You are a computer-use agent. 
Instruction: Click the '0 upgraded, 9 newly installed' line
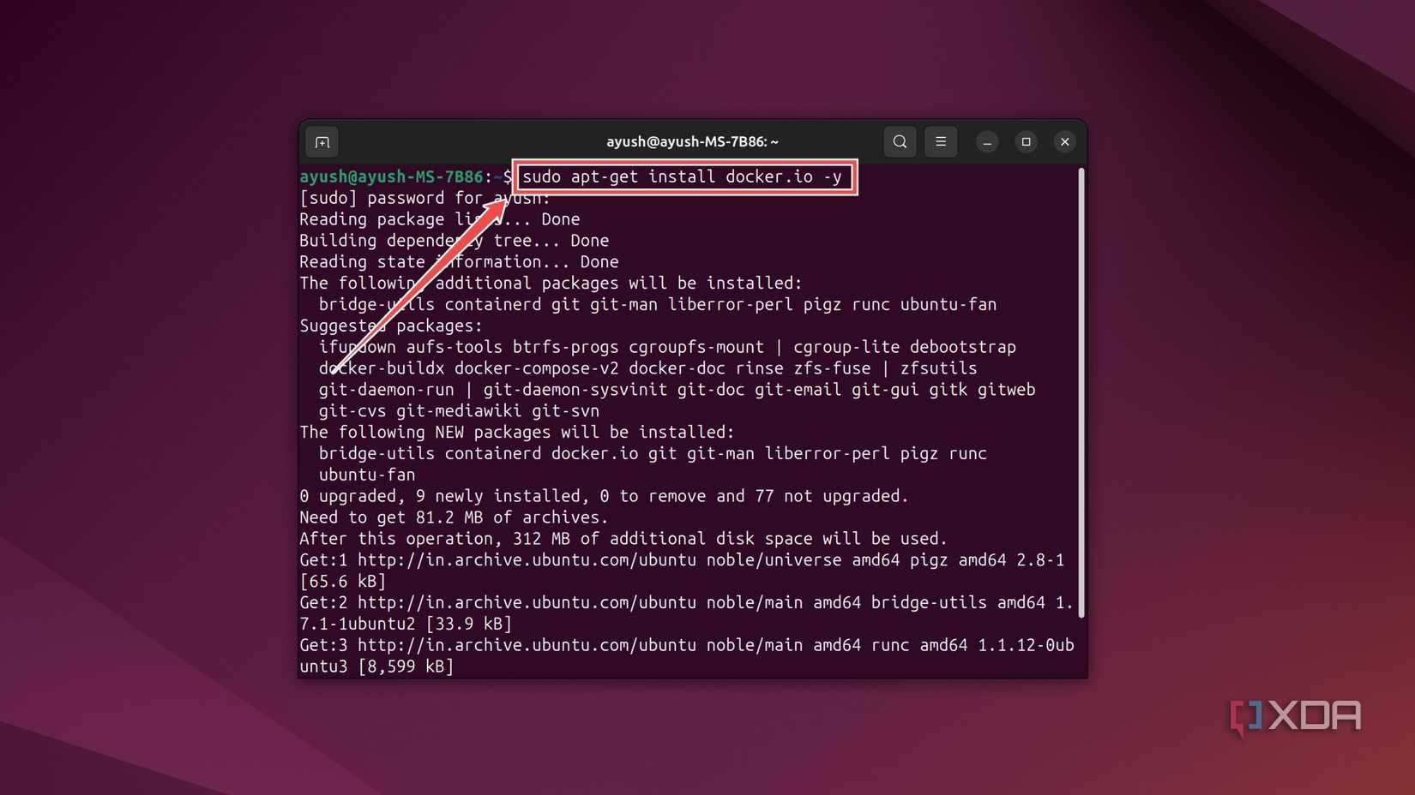[604, 496]
